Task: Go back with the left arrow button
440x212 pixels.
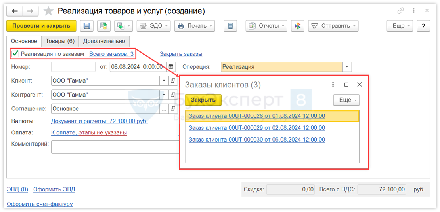Action: [x=15, y=11]
